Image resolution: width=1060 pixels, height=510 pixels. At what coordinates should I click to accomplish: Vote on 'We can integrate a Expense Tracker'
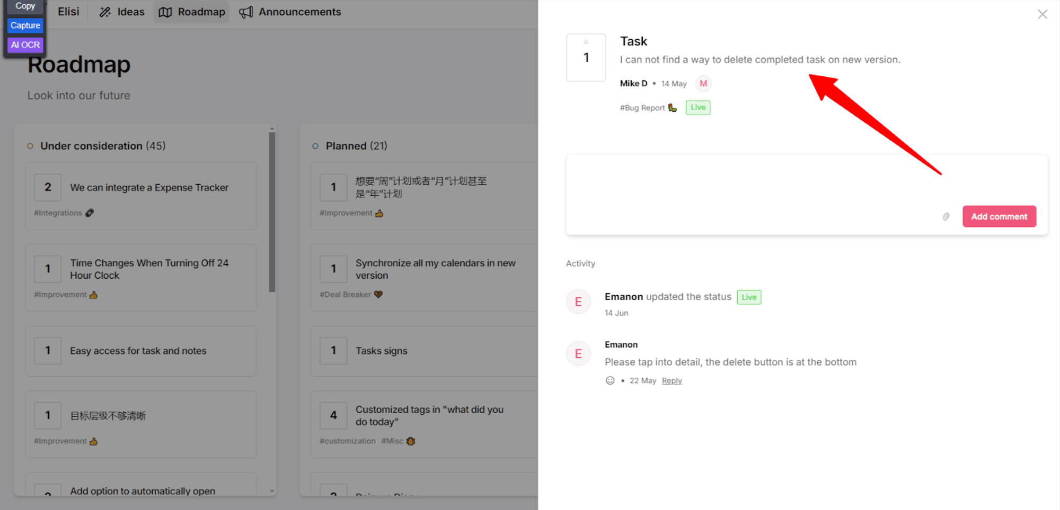48,187
